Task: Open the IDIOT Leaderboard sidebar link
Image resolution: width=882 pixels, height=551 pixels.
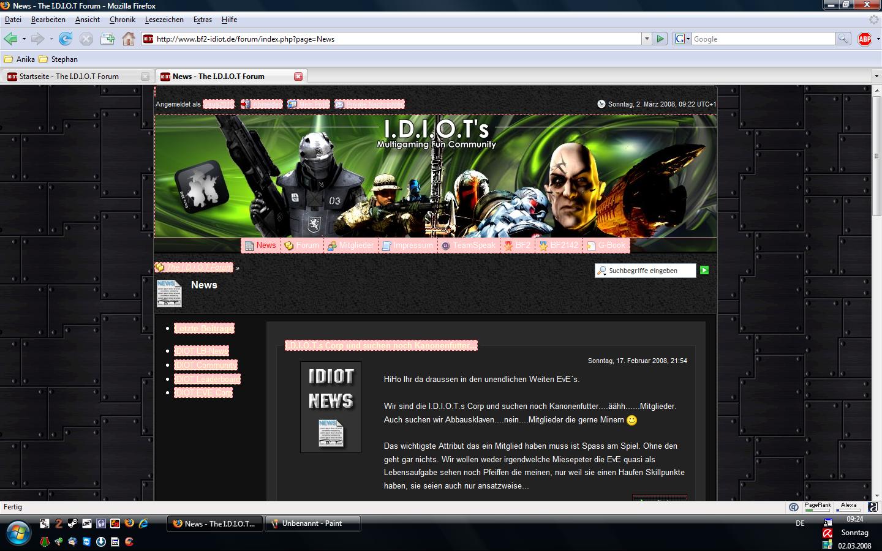Action: [207, 379]
